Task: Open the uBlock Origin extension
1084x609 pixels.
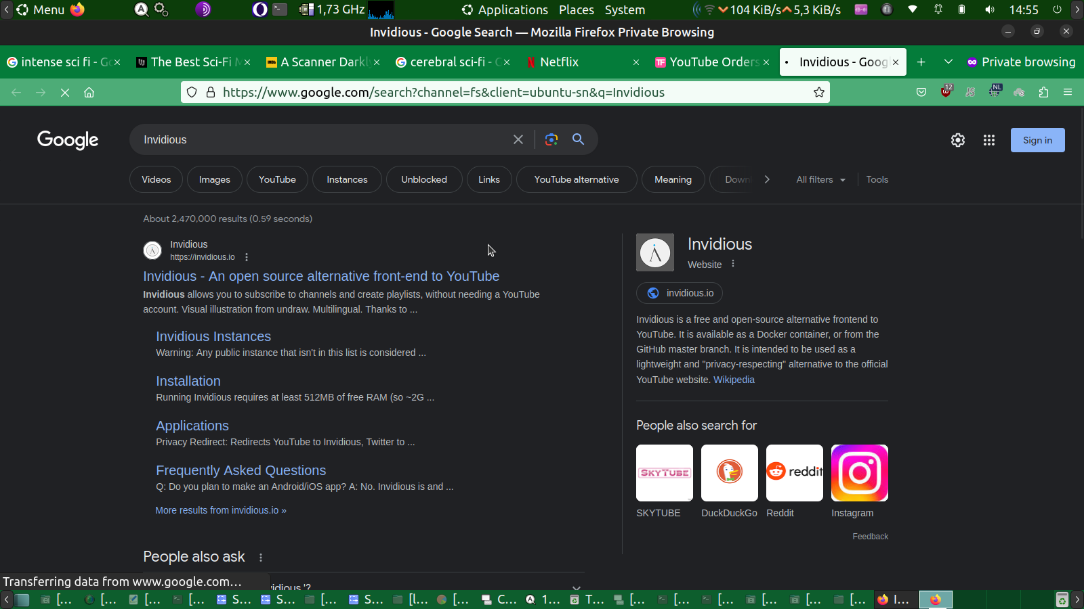Action: pos(946,91)
